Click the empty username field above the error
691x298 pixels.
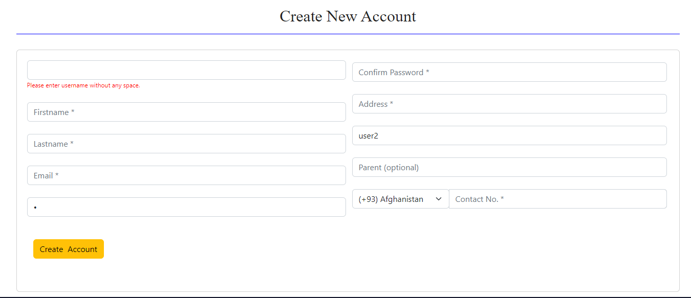pyautogui.click(x=186, y=70)
